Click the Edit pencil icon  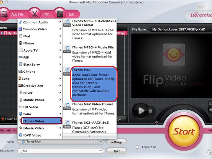pyautogui.click(x=60, y=14)
